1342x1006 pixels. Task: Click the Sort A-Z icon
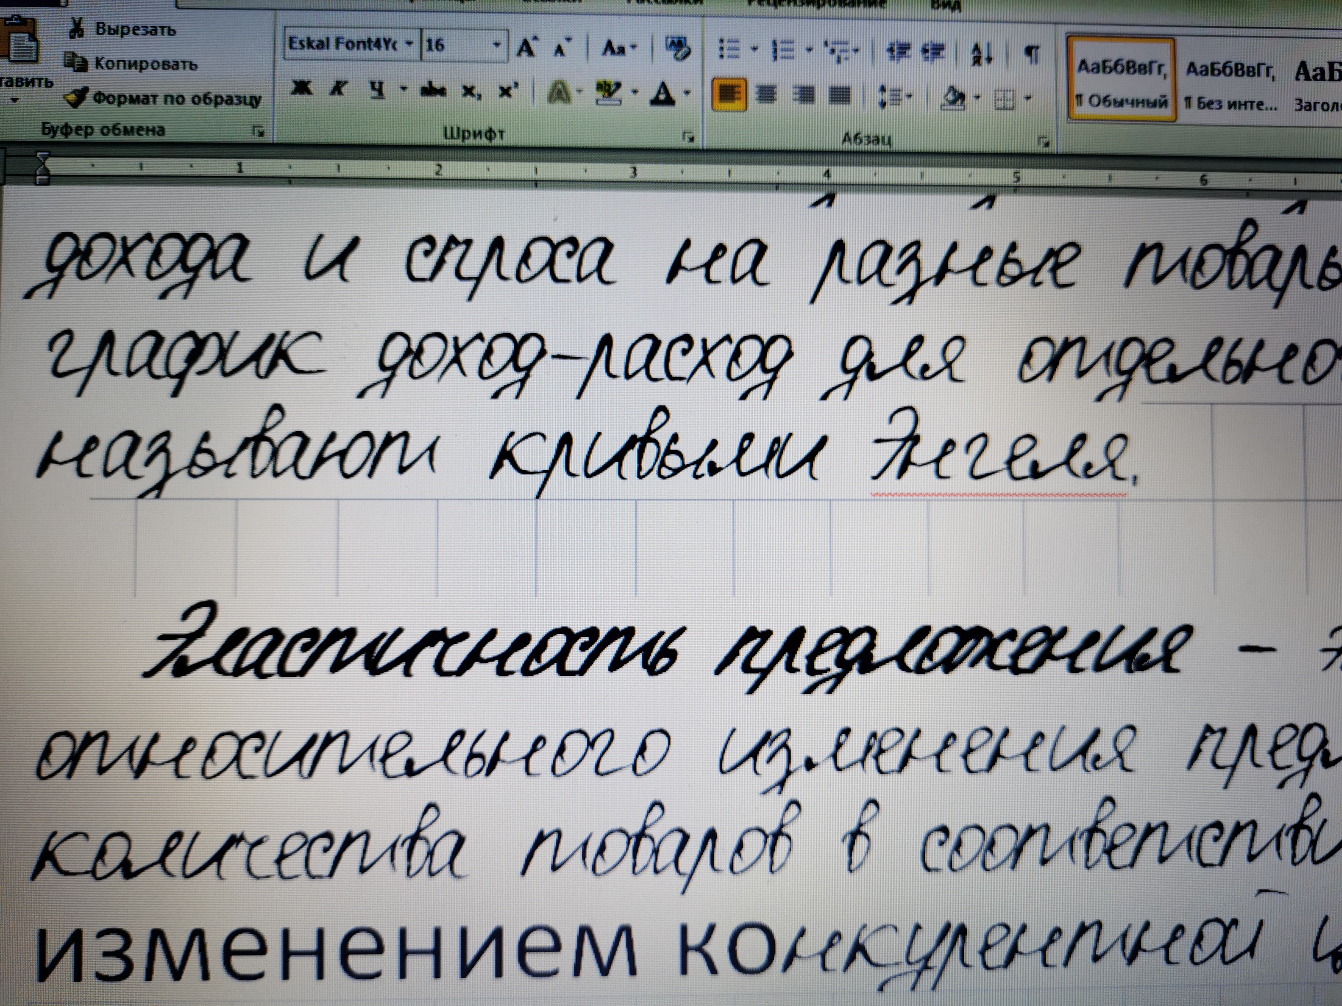tap(981, 54)
